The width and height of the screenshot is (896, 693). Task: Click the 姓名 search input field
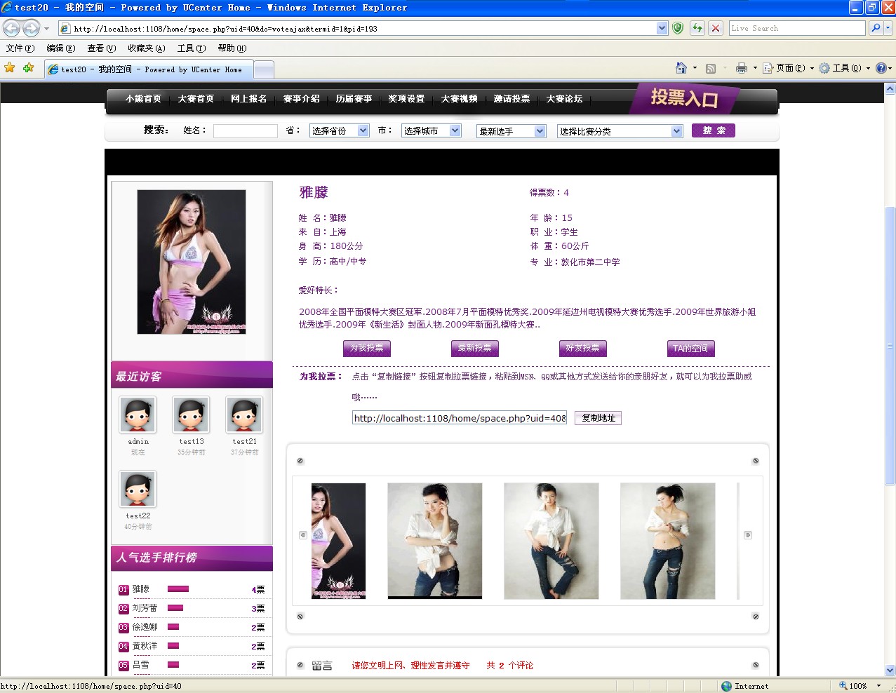coord(246,131)
